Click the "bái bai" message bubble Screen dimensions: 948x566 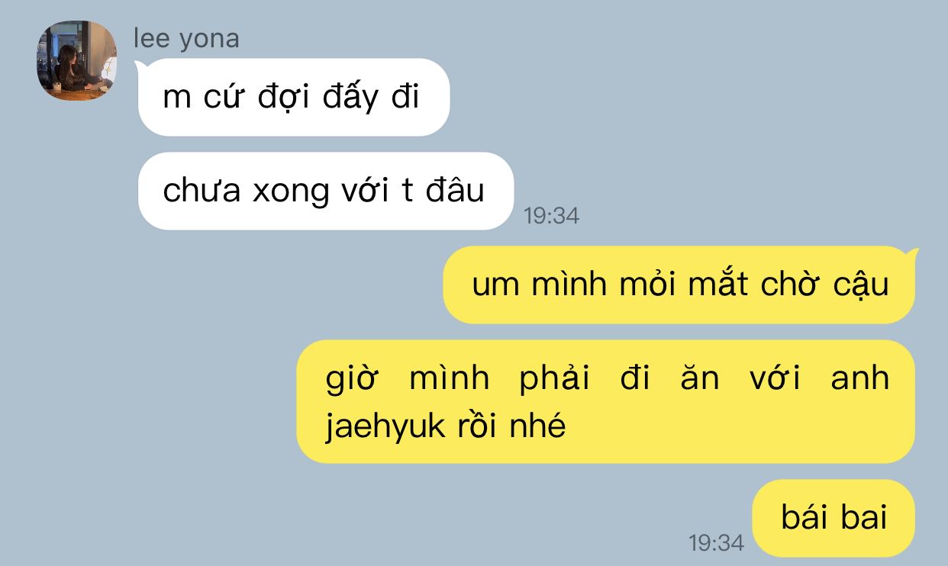[x=834, y=518]
